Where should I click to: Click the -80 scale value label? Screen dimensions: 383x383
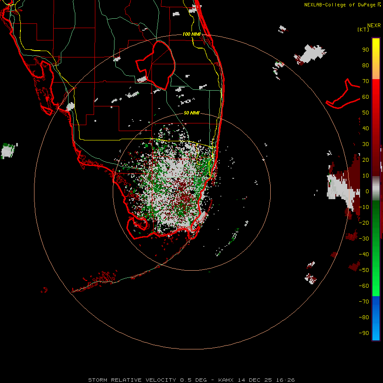[x=364, y=317]
